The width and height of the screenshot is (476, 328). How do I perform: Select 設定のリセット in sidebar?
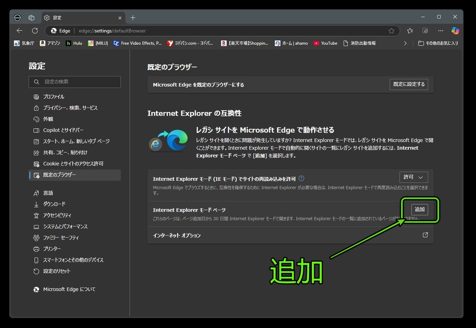pos(75,271)
